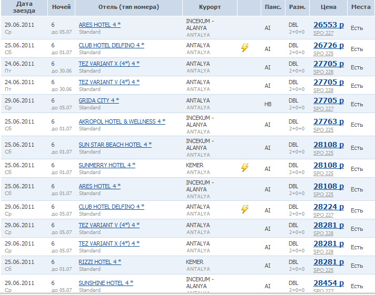
Task: Select price 27763 р
Action: click(x=329, y=121)
